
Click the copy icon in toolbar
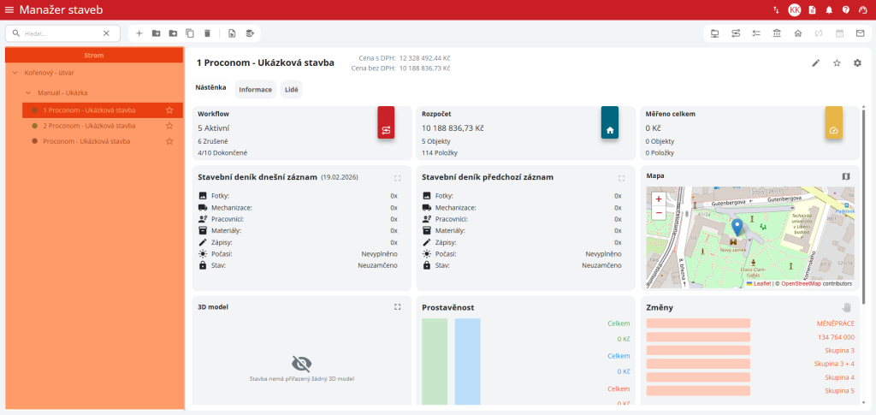point(190,33)
